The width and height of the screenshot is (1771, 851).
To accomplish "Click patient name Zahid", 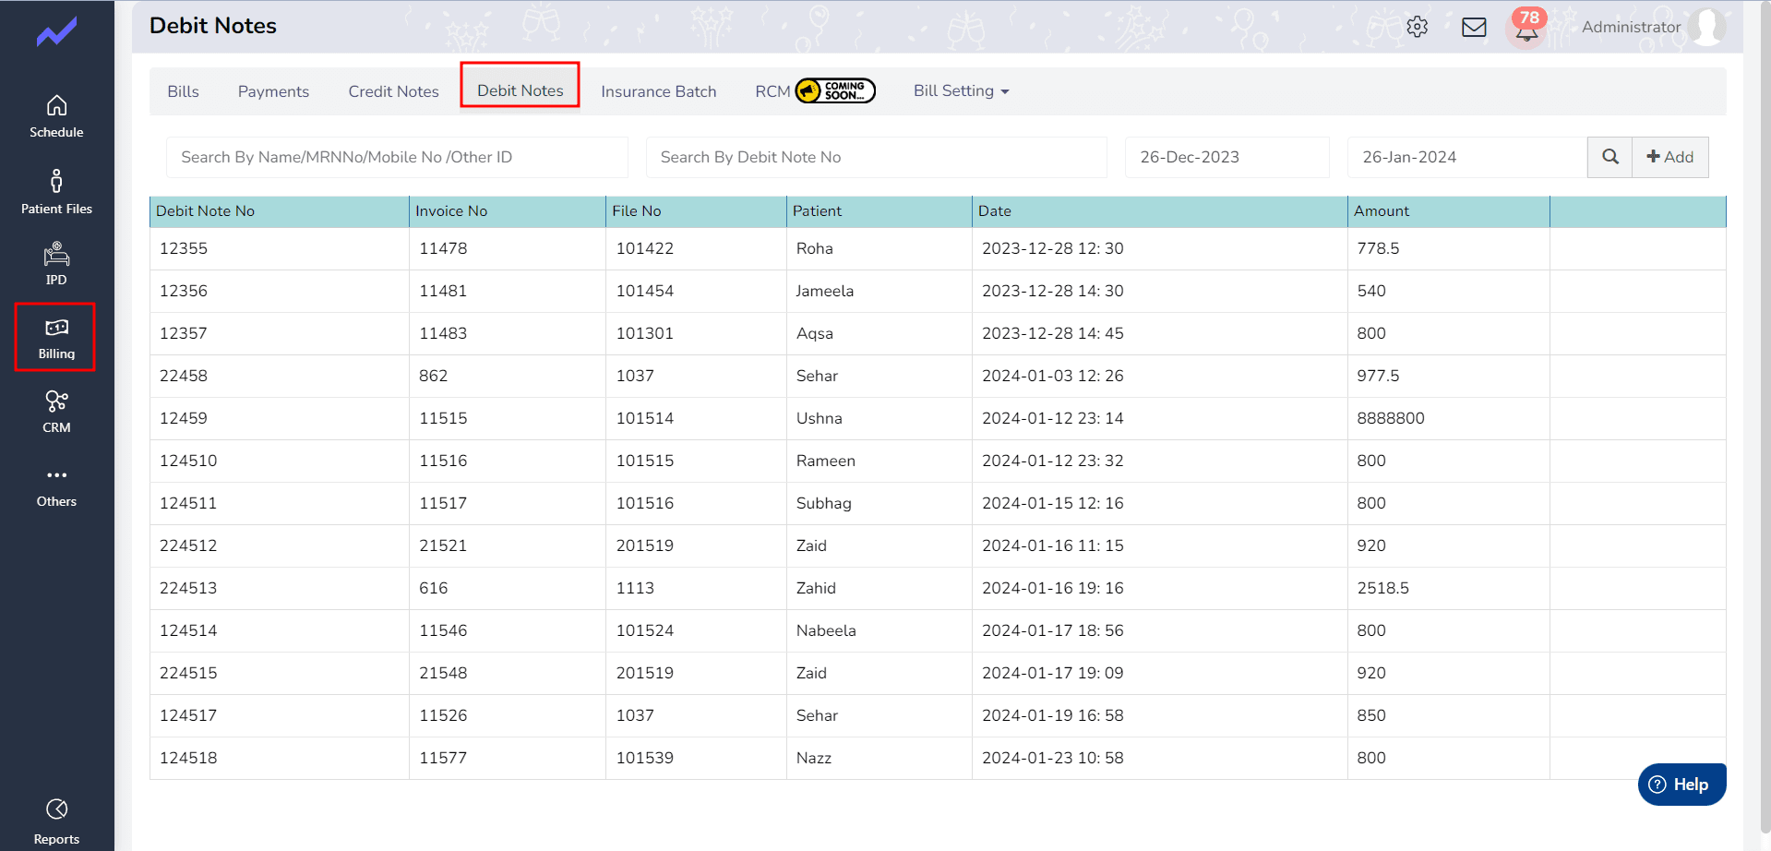I will tap(816, 588).
